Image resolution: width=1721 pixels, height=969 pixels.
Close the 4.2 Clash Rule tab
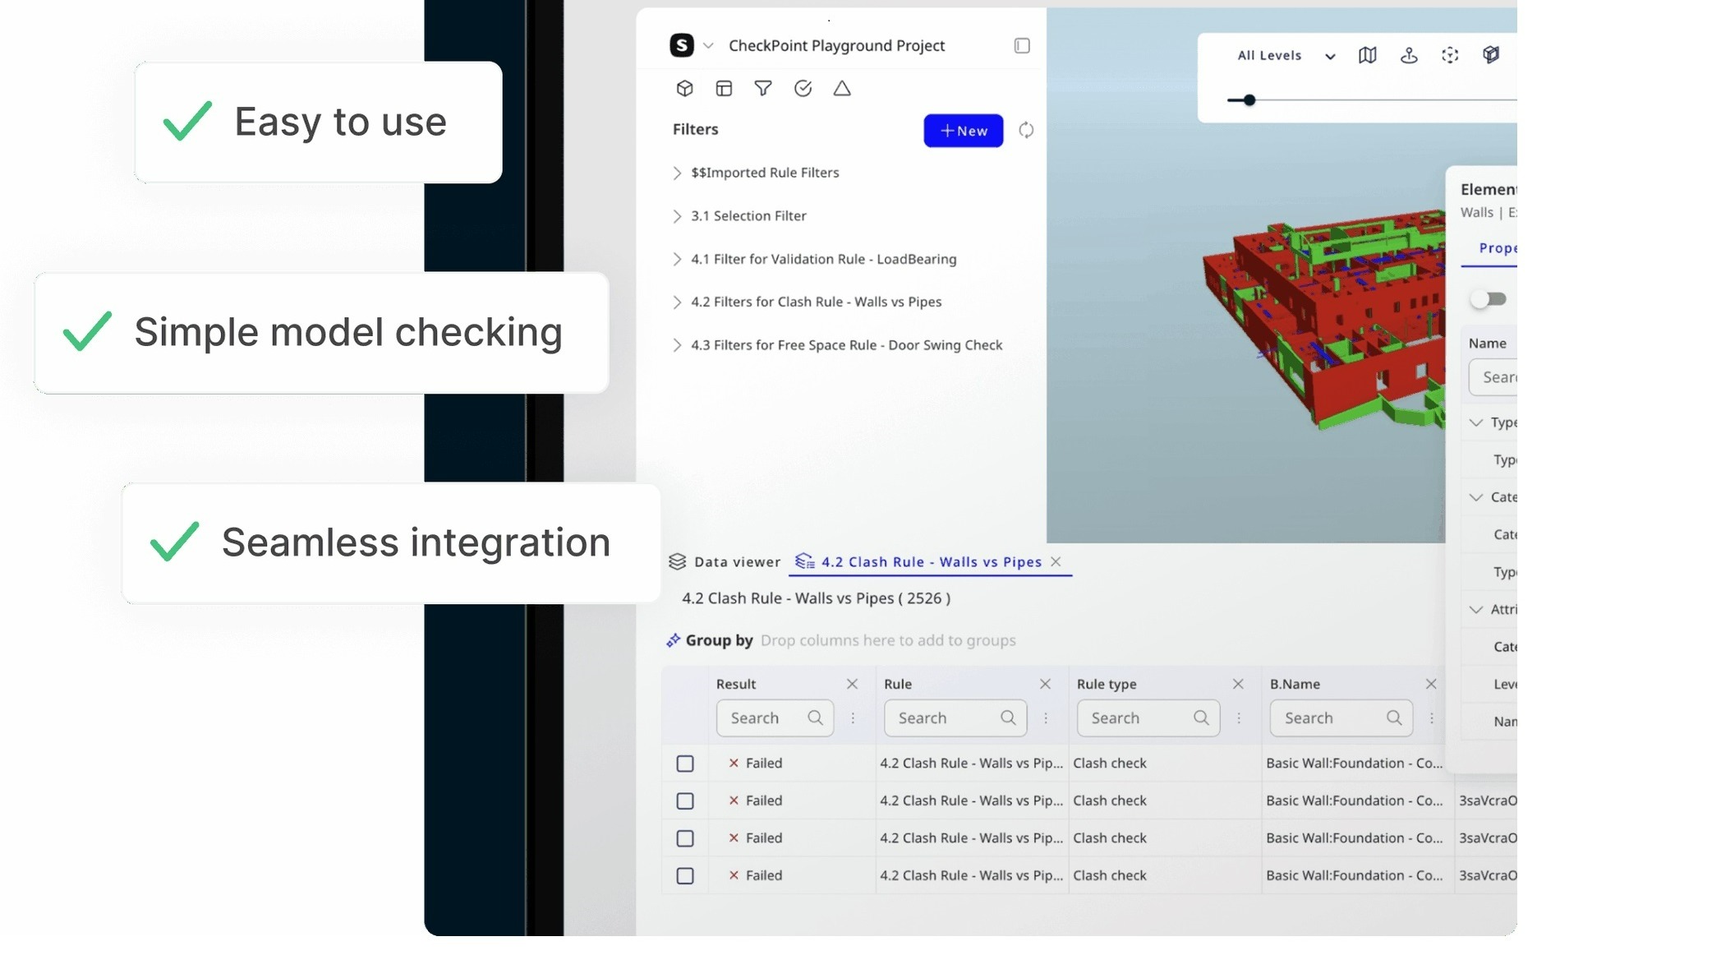tap(1056, 561)
